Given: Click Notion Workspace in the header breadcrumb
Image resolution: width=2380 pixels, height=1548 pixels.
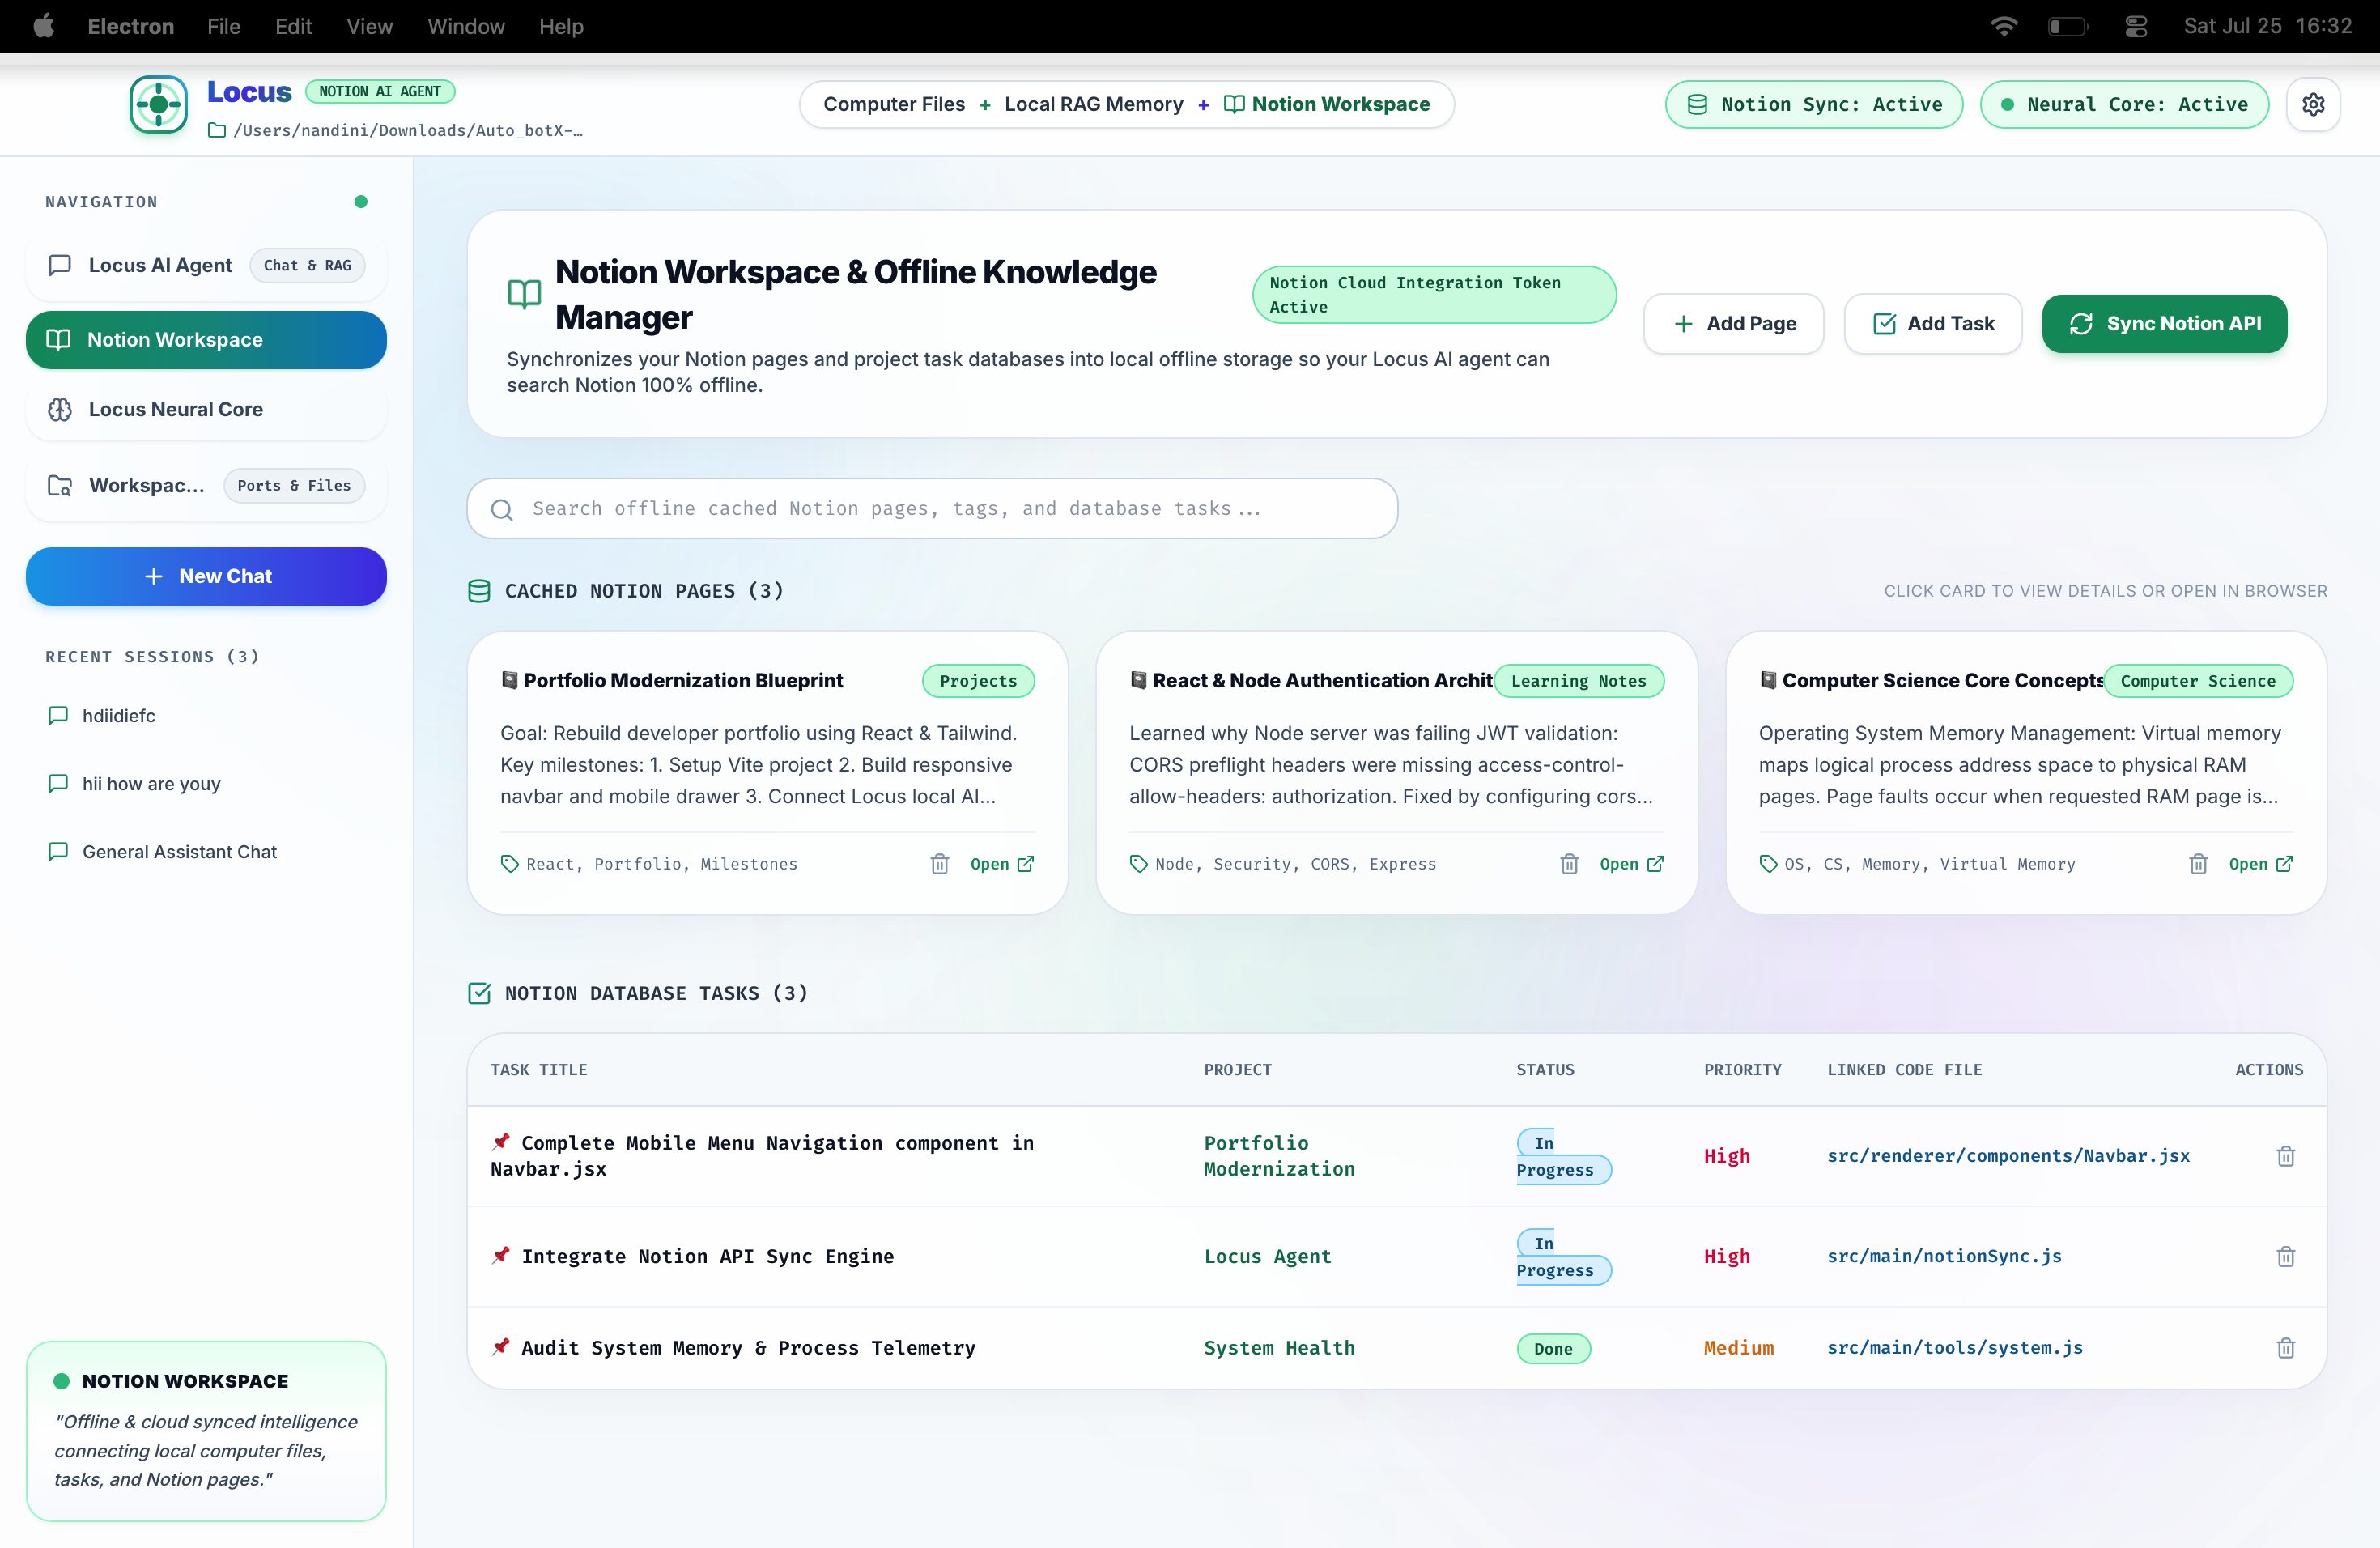Looking at the screenshot, I should (x=1327, y=104).
